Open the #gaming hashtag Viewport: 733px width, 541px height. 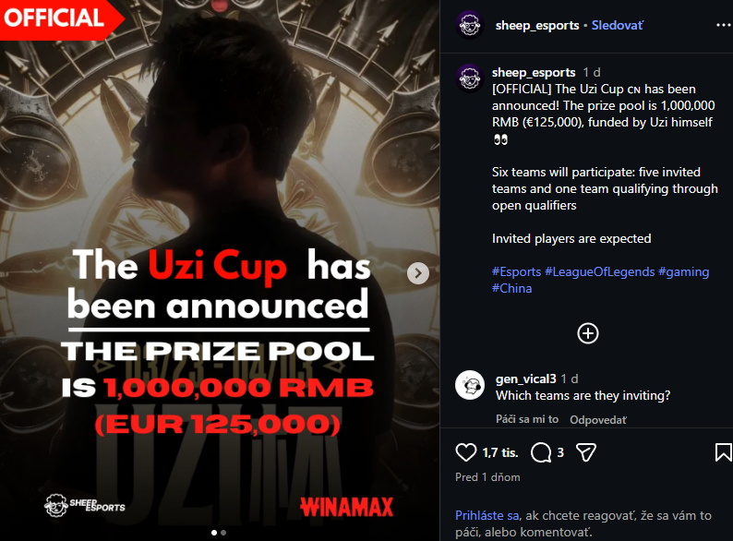pos(683,271)
